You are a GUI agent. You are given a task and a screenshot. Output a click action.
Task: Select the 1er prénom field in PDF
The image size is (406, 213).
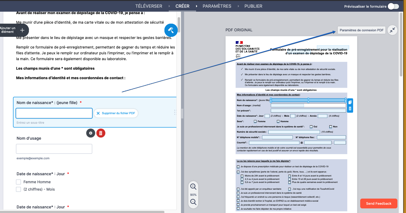click(308, 110)
